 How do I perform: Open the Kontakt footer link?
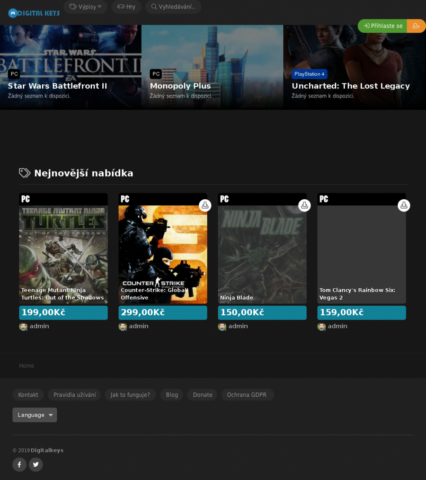(x=28, y=395)
